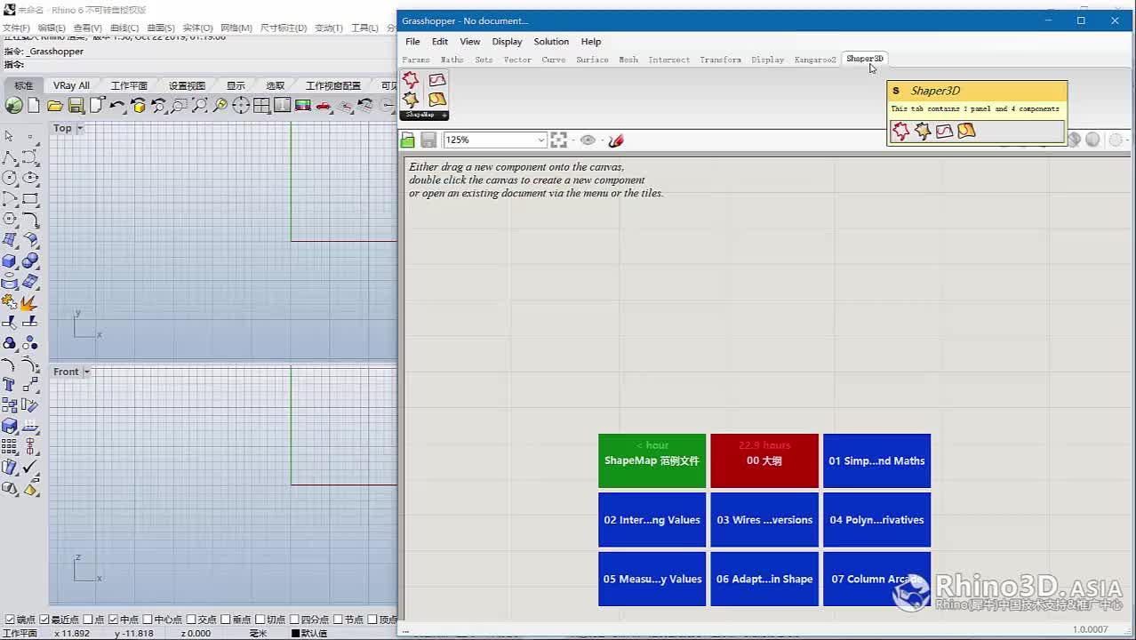Screen dimensions: 1136x640
Task: Toggle the 点 osnap checkbox
Action: coord(87,620)
